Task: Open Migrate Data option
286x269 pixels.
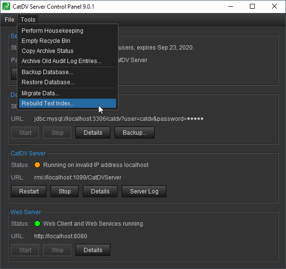Action: click(x=67, y=93)
